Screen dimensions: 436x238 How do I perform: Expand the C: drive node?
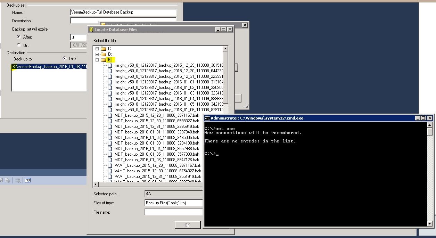[97, 49]
